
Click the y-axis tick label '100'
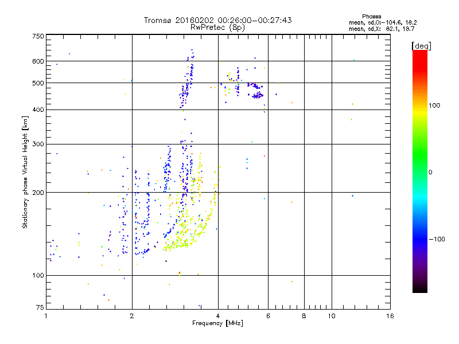(x=38, y=275)
